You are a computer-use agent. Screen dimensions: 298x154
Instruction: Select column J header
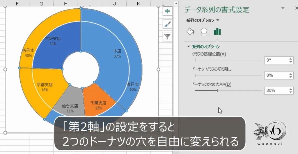point(114,3)
